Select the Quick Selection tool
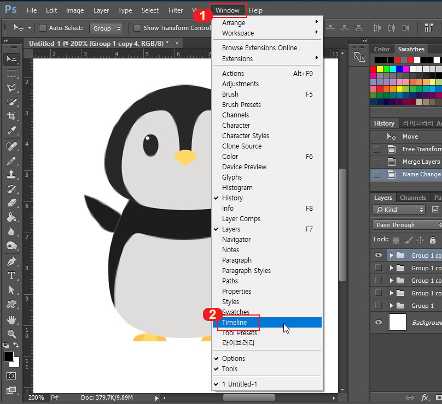The width and height of the screenshot is (442, 404). pyautogui.click(x=11, y=102)
